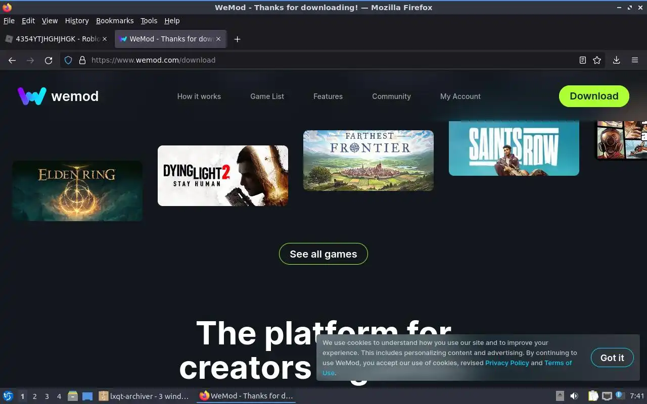The width and height of the screenshot is (647, 404).
Task: Click the WeMod logo icon
Action: pyautogui.click(x=32, y=96)
